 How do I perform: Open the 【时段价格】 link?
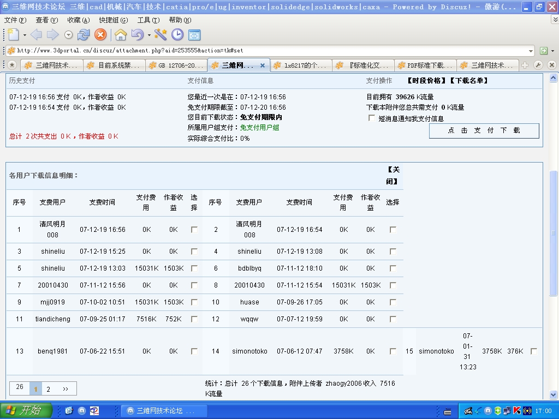click(x=426, y=81)
